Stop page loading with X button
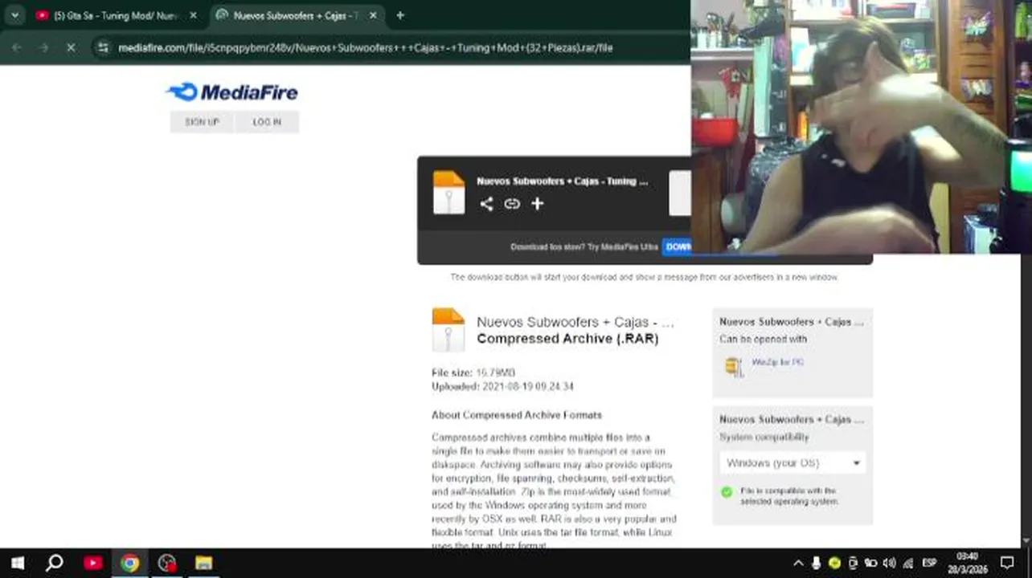This screenshot has height=578, width=1032. pyautogui.click(x=71, y=48)
